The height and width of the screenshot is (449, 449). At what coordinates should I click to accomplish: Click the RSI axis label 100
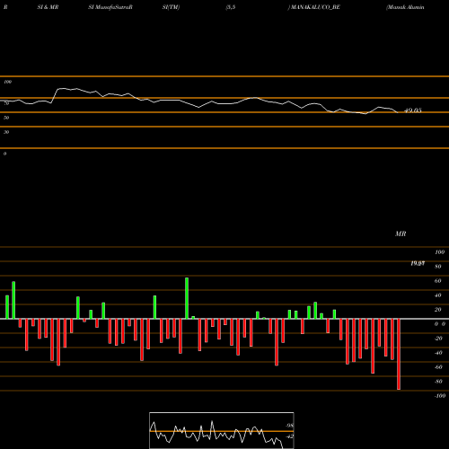[x=7, y=82]
